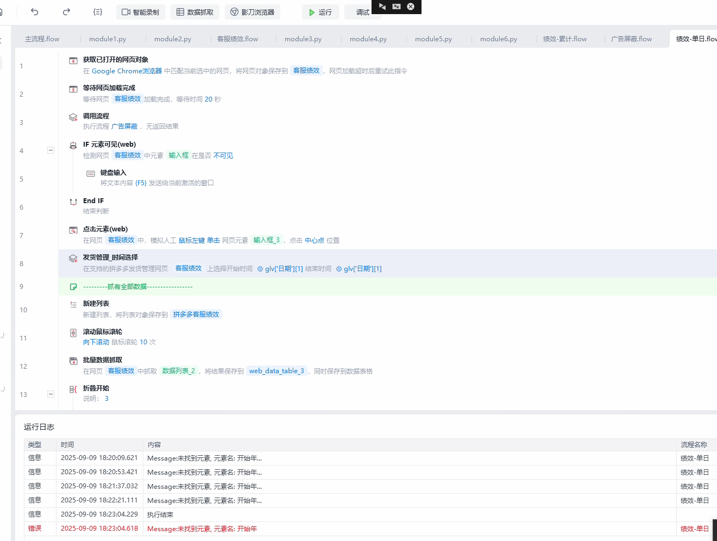Click 等待网页加载完成 step icon
The image size is (717, 541).
[73, 89]
